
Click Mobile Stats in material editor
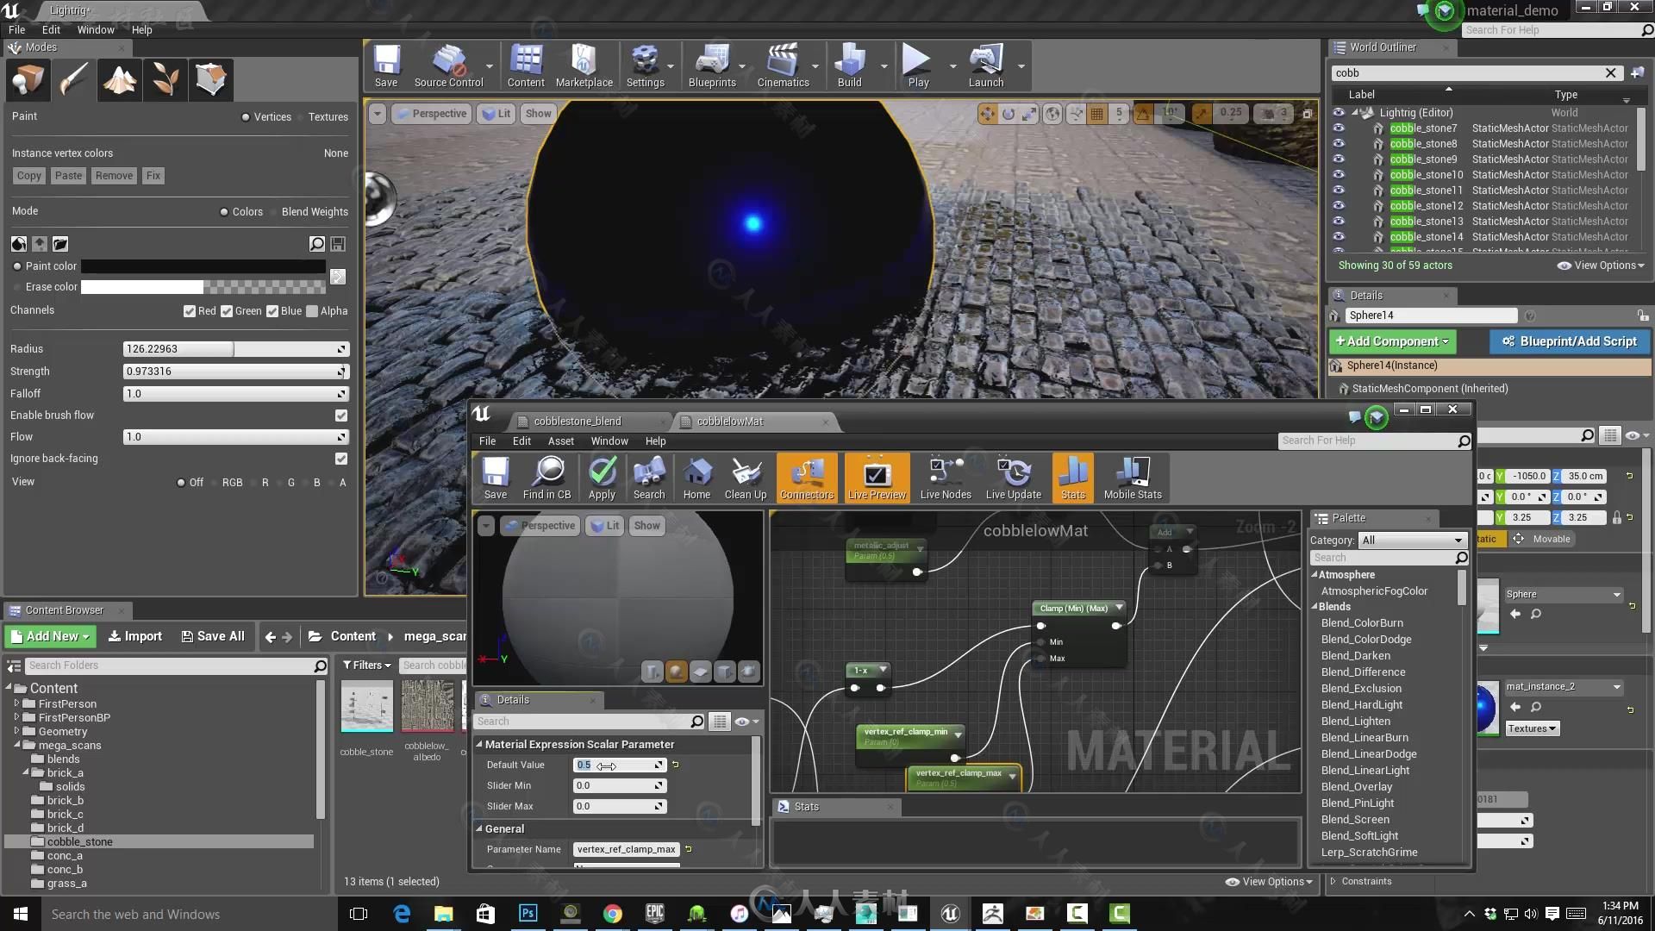(1133, 478)
